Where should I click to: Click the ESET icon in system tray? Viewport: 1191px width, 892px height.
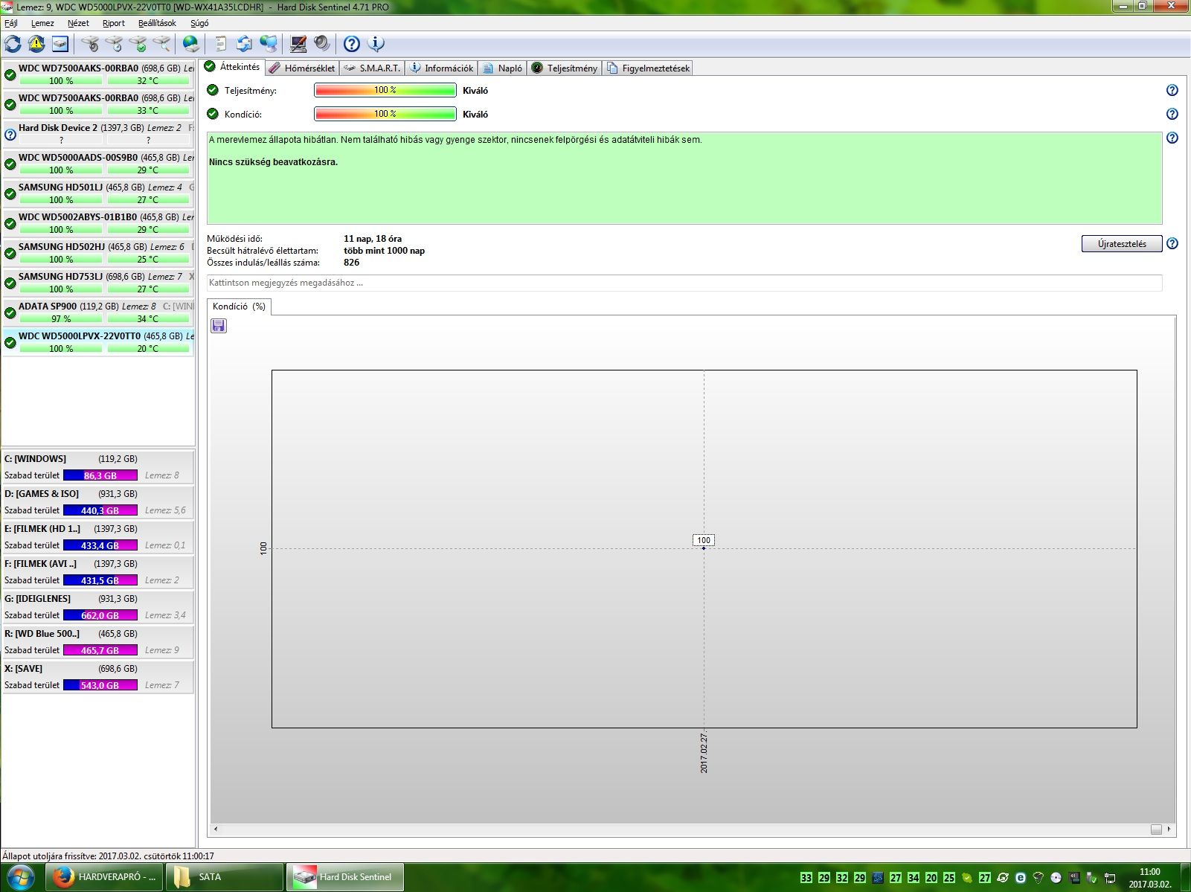pos(1021,878)
